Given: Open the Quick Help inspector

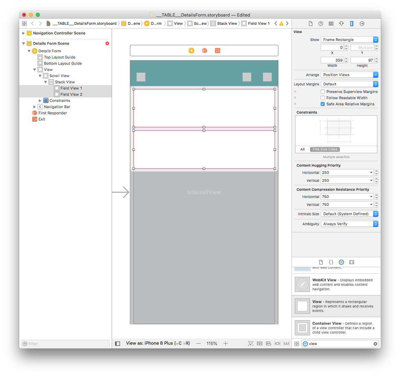Looking at the screenshot, I should point(321,23).
